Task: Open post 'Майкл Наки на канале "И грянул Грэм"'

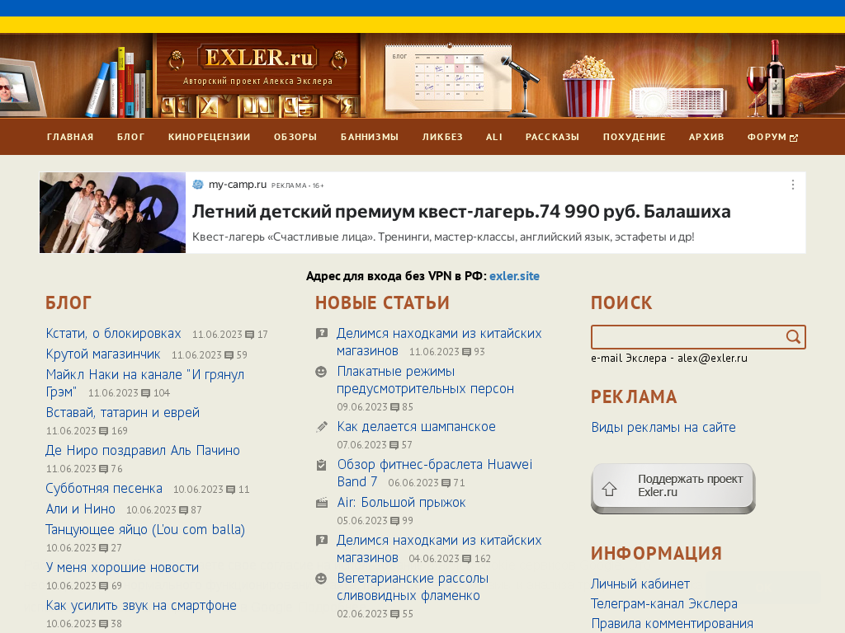Action: [145, 383]
